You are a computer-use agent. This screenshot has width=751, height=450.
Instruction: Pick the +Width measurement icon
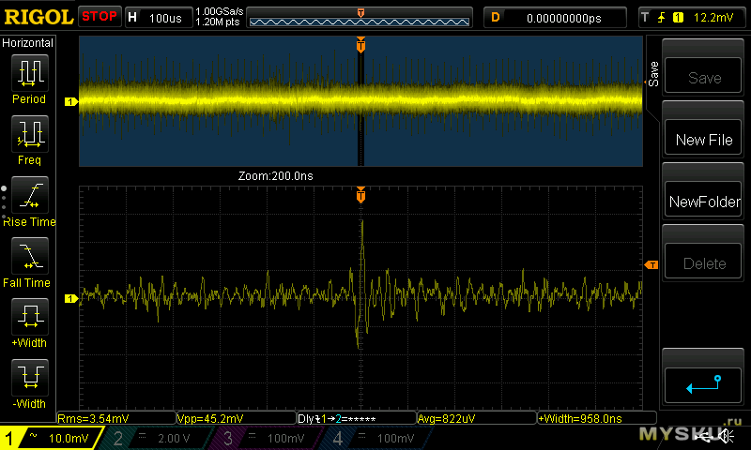[30, 317]
